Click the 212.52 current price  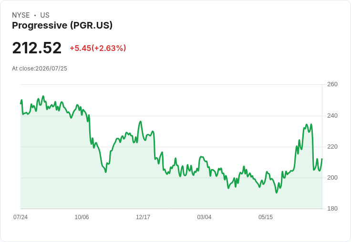(37, 48)
